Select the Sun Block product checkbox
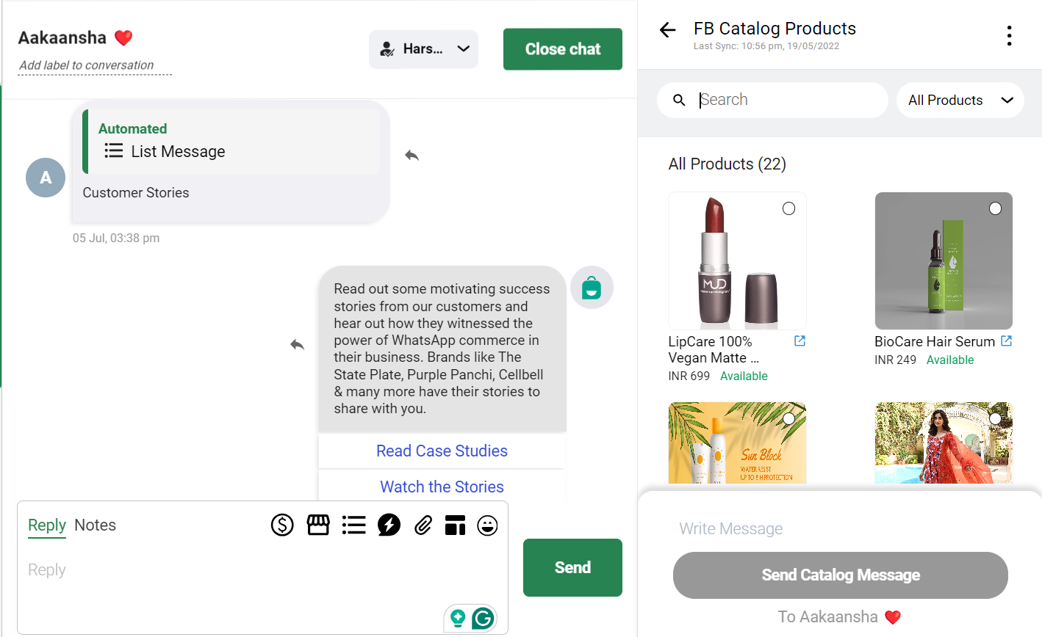This screenshot has width=1042, height=637. 788,418
